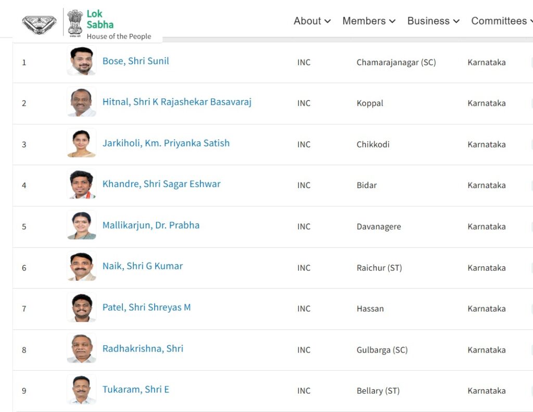This screenshot has height=412, width=533.
Task: Click the Radhakrishna, Shri name link
Action: coord(143,348)
